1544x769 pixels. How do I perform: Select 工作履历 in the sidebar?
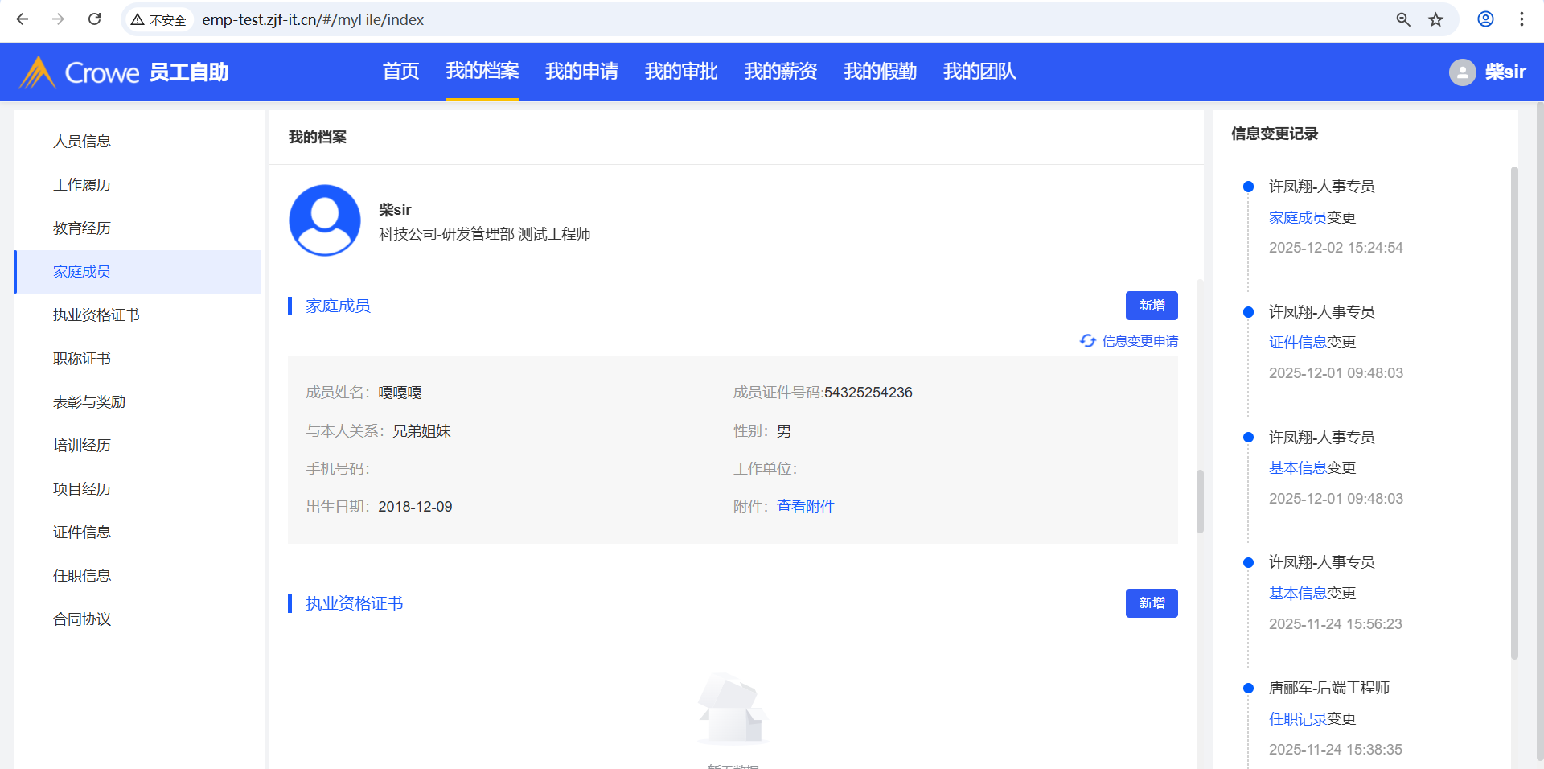coord(82,185)
